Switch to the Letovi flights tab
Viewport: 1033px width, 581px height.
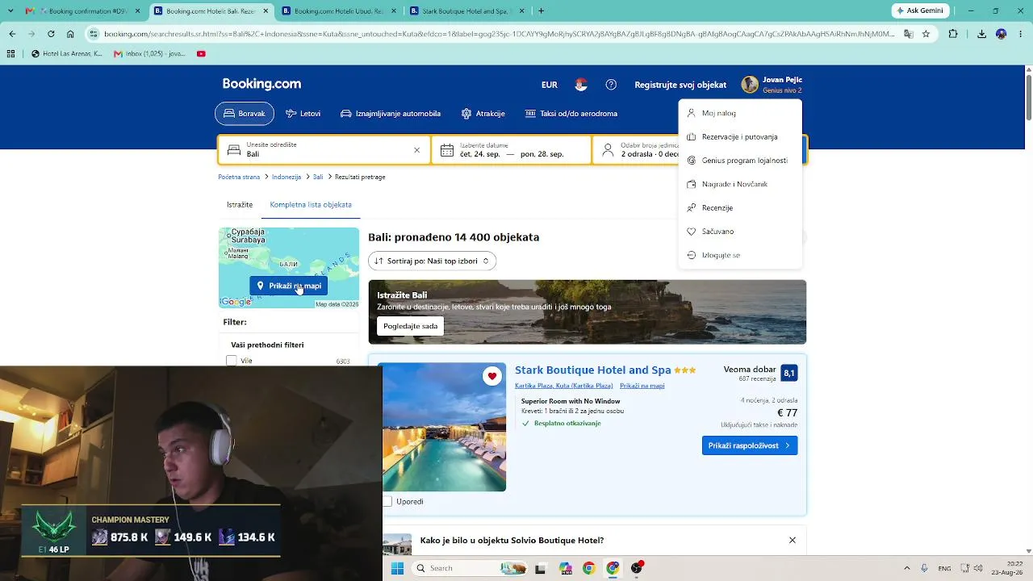(303, 114)
